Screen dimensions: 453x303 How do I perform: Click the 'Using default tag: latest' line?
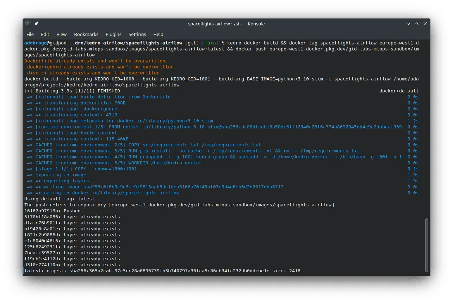(x=59, y=199)
